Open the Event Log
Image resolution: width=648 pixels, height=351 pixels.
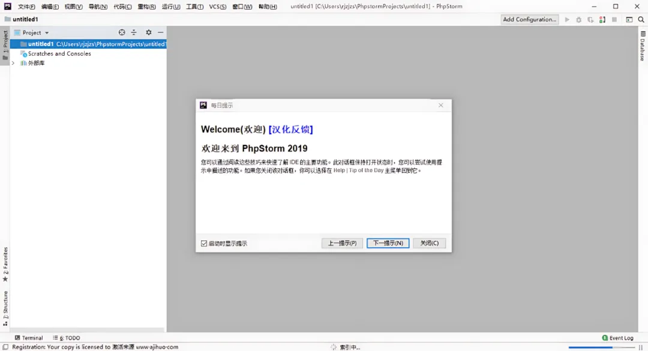coord(617,338)
